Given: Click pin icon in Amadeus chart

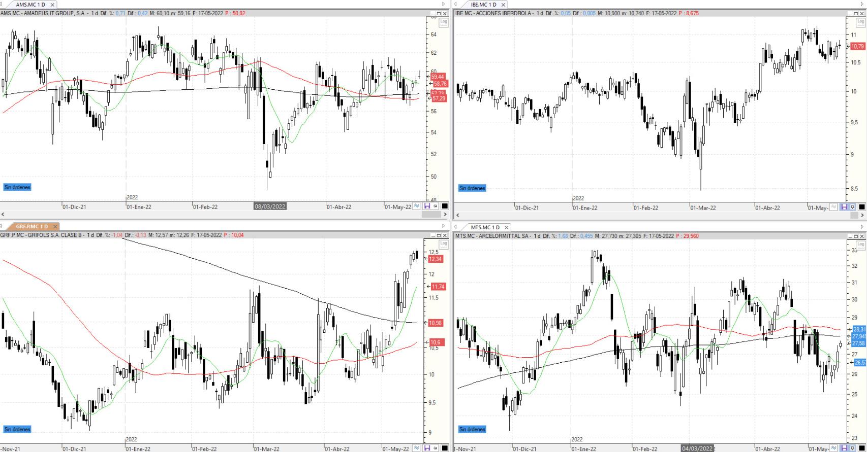Looking at the screenshot, I should tap(436, 206).
